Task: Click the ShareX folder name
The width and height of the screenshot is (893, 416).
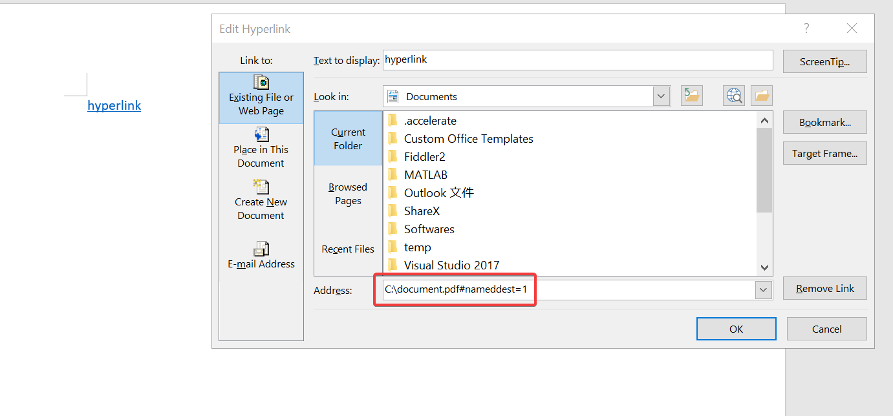Action: point(422,211)
